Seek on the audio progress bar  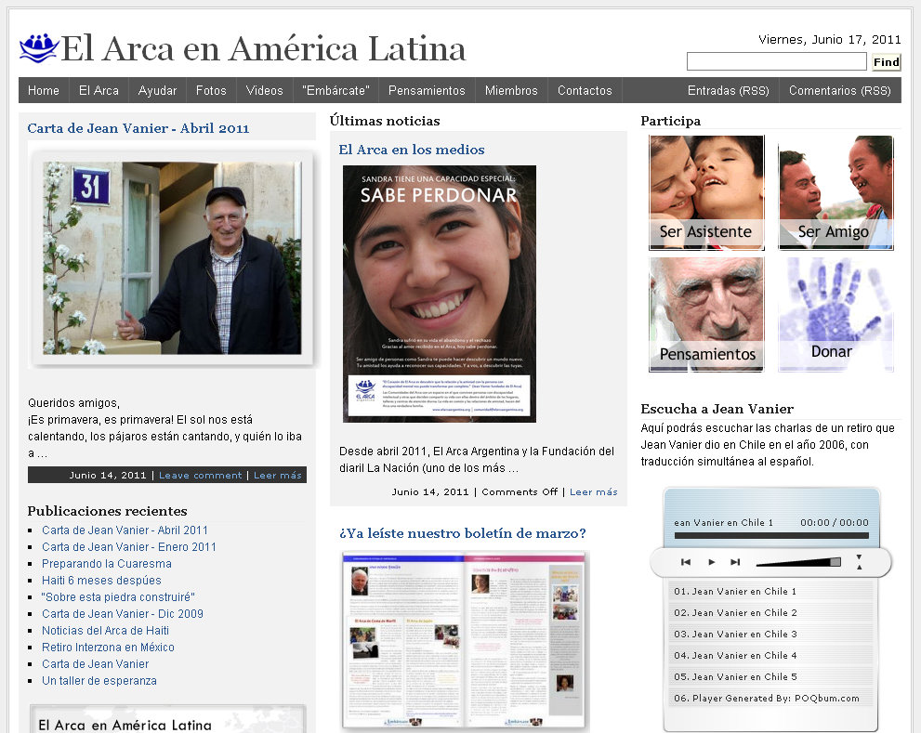(771, 536)
